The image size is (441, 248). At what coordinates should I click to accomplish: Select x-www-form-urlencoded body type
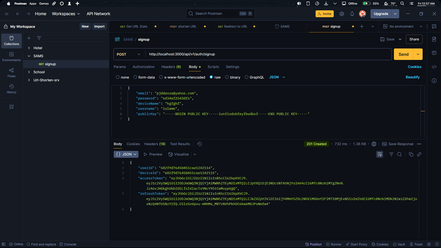point(161,77)
